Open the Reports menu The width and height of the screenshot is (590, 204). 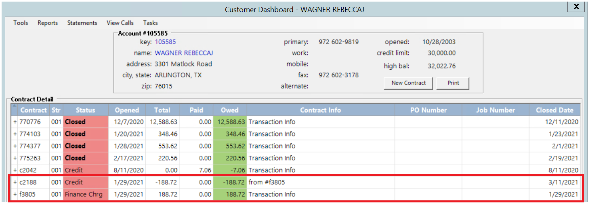[x=48, y=23]
